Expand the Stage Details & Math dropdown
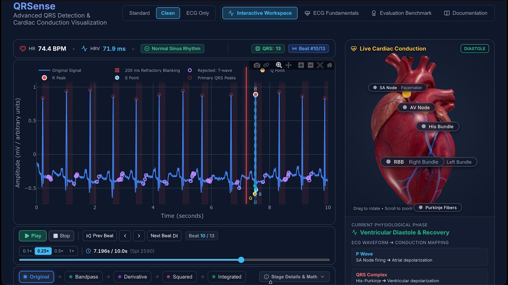The width and height of the screenshot is (508, 285). 294,277
